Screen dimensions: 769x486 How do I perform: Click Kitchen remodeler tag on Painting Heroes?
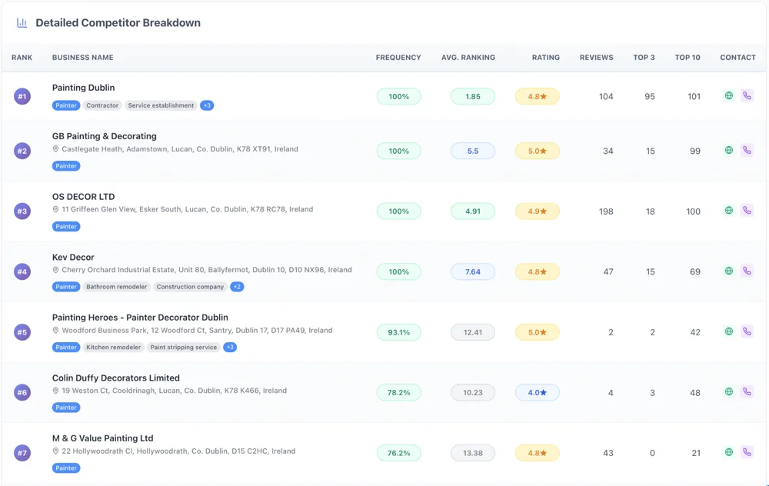pyautogui.click(x=114, y=348)
